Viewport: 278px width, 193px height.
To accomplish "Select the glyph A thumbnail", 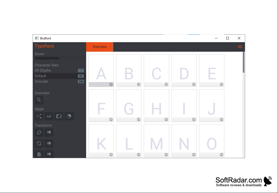I will pyautogui.click(x=101, y=70).
